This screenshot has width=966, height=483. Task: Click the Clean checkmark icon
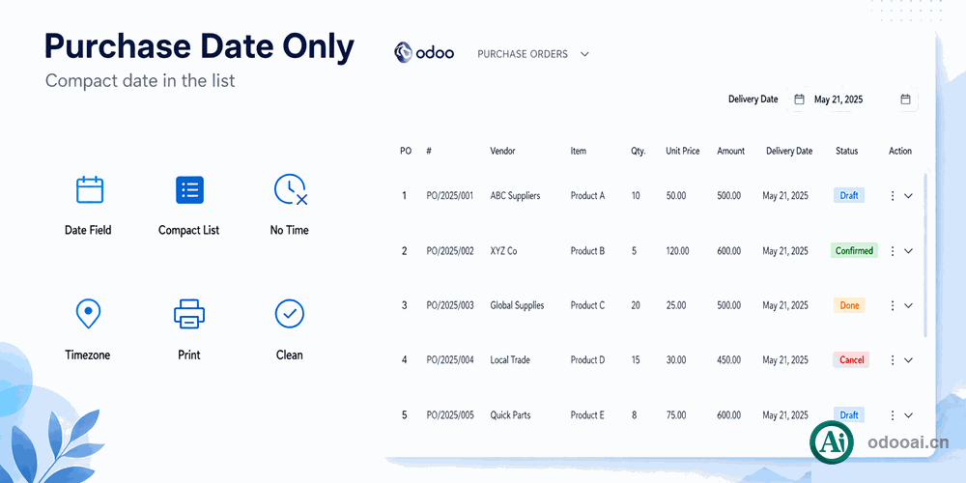tap(290, 314)
